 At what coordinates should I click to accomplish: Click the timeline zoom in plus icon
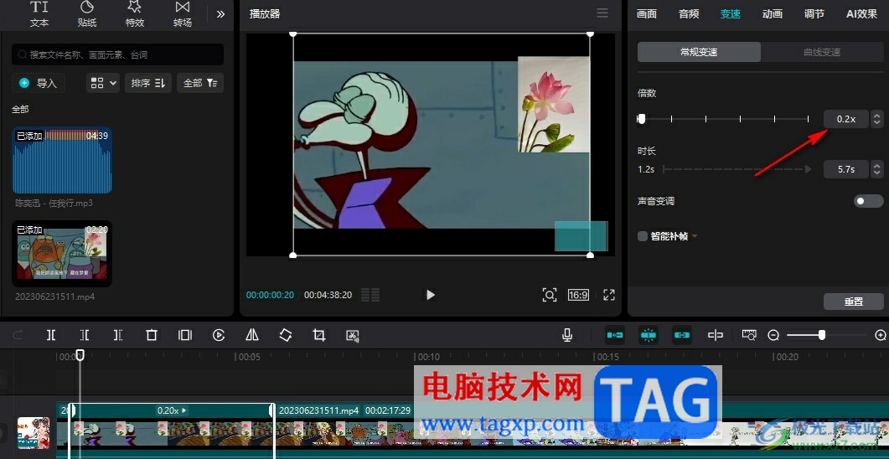pos(881,336)
